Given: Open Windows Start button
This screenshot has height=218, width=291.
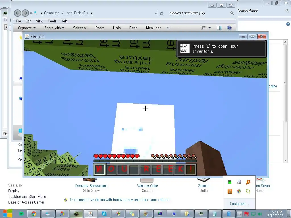Looking at the screenshot, I should pyautogui.click(x=7, y=213).
